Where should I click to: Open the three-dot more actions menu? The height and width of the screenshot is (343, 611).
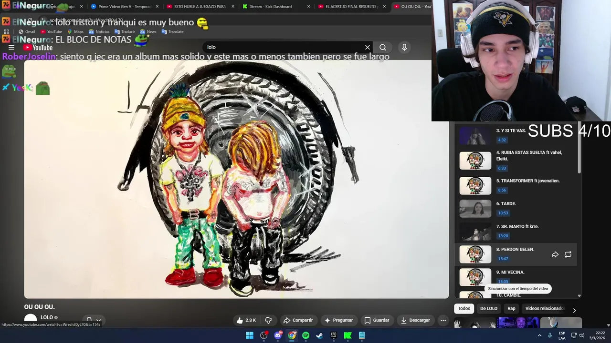pyautogui.click(x=443, y=320)
